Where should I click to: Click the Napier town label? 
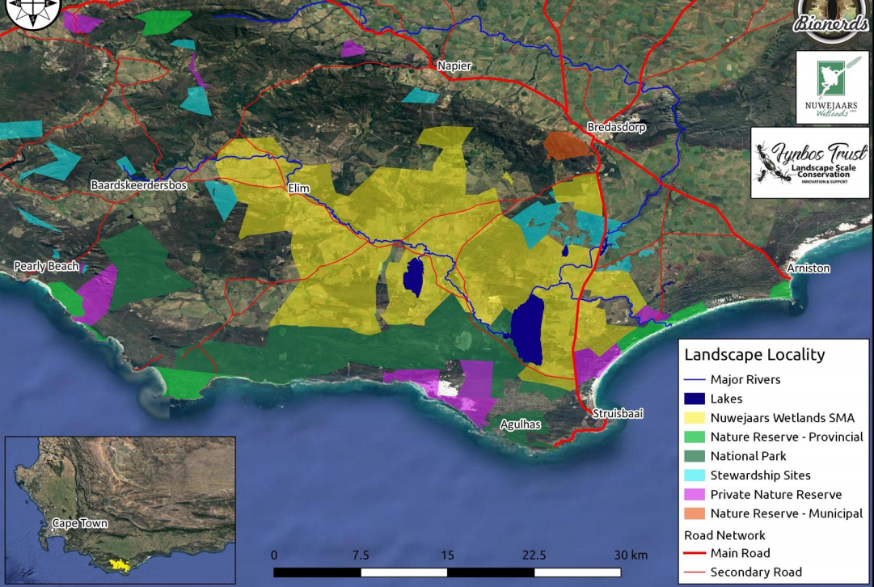[x=454, y=66]
